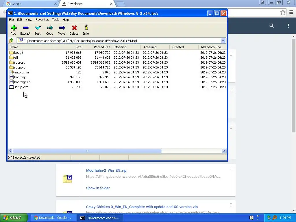296x222 pixels.
Task: Go up one folder level icon
Action: click(x=11, y=40)
